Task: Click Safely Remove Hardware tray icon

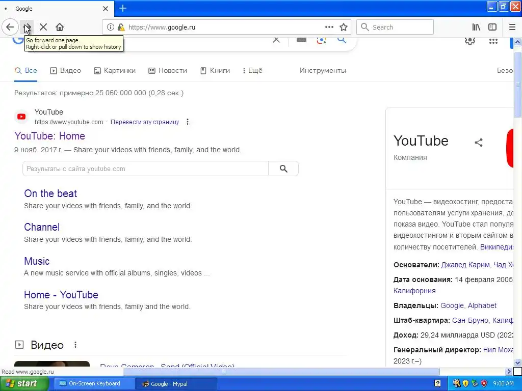Action: click(475, 383)
